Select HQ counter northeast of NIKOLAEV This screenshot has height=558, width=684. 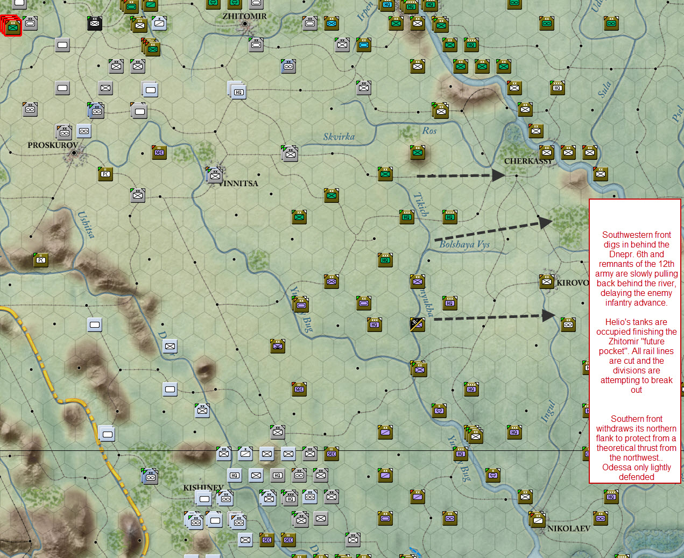coord(611,497)
